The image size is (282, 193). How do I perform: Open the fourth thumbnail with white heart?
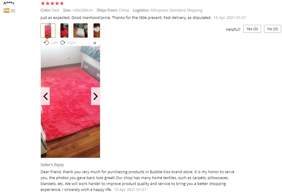(97, 30)
